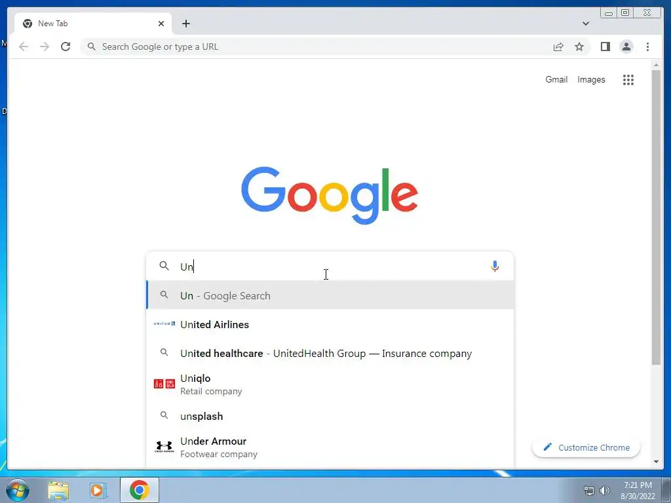The height and width of the screenshot is (503, 671).
Task: Click the page vertical scrollbar
Action: click(x=656, y=217)
